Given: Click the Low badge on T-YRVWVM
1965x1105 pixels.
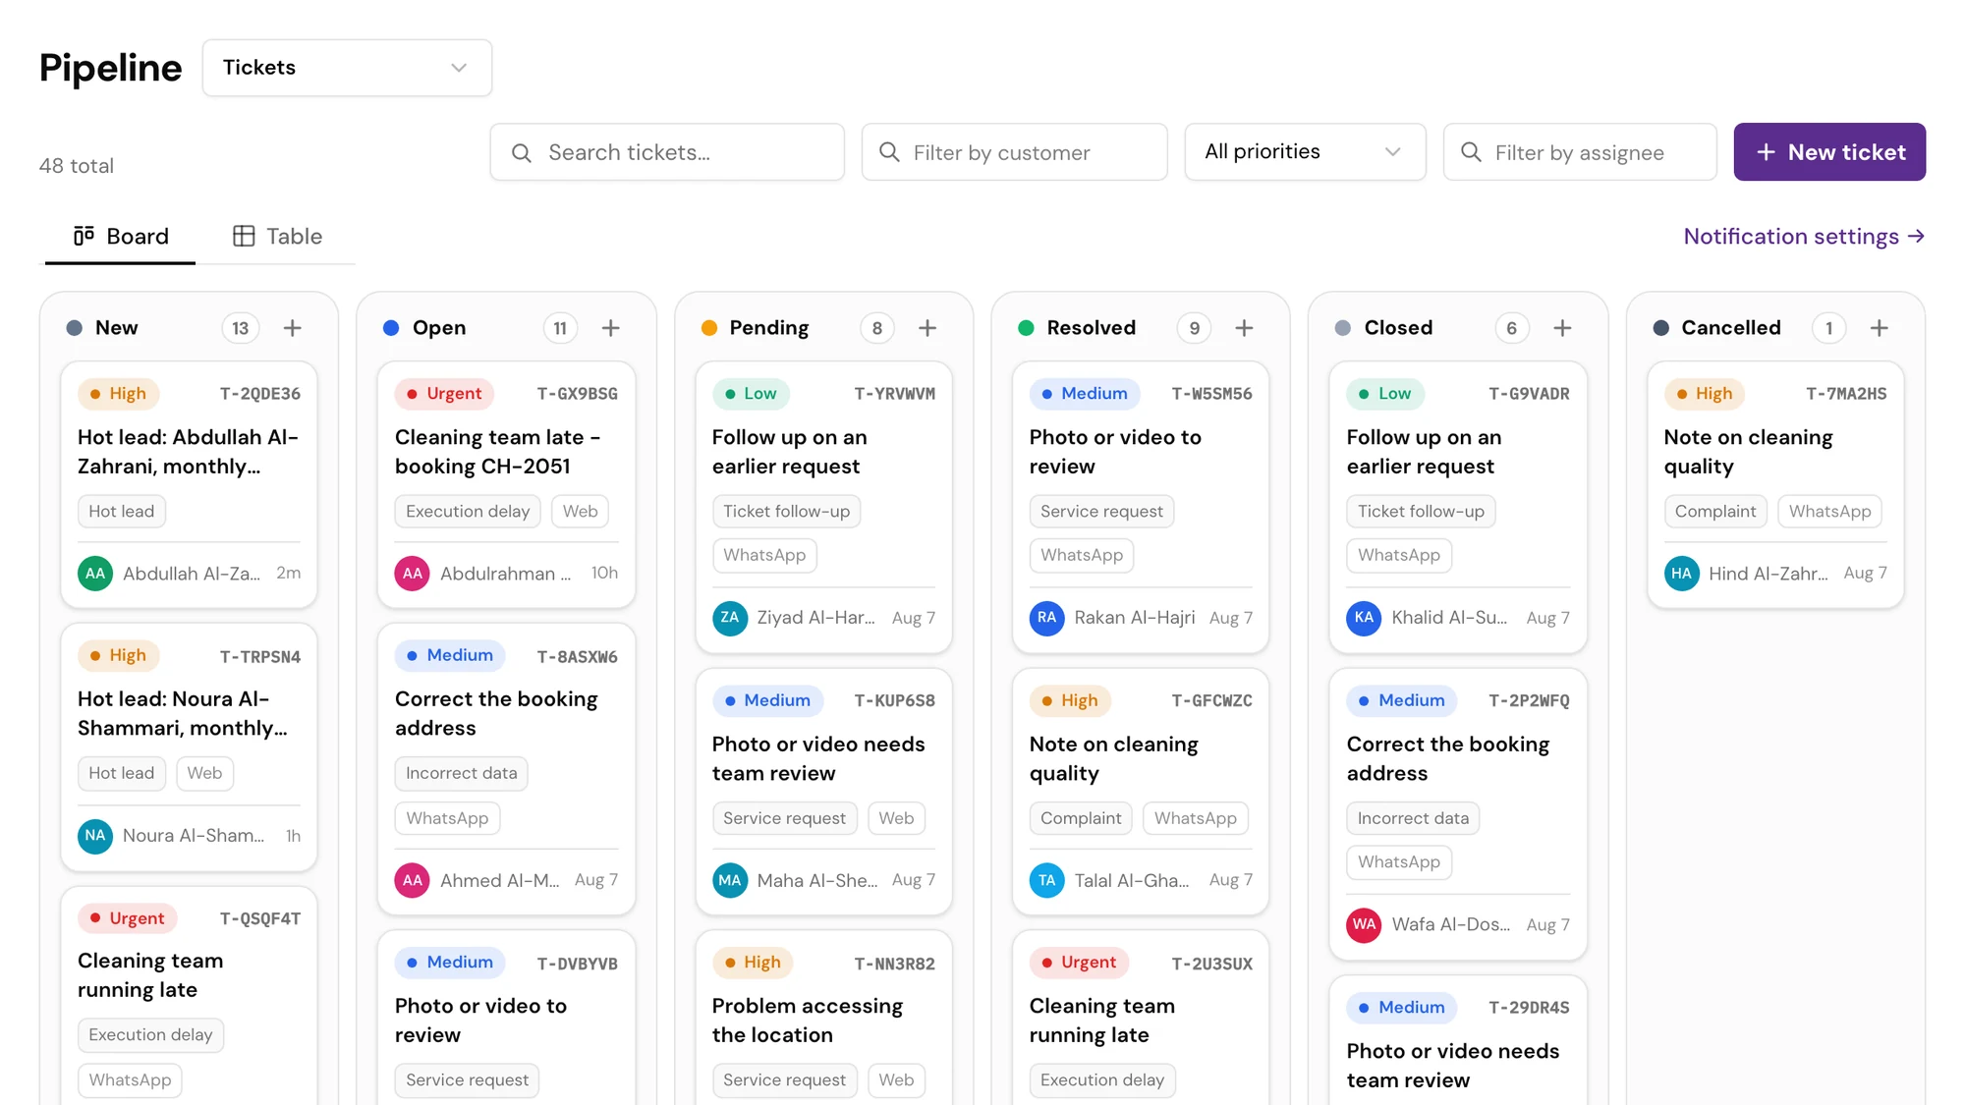Looking at the screenshot, I should [x=751, y=394].
